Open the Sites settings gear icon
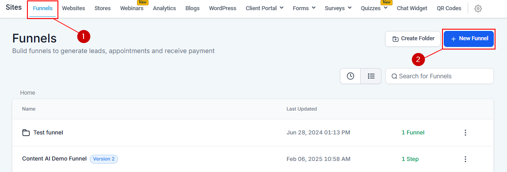507x172 pixels. [x=478, y=9]
